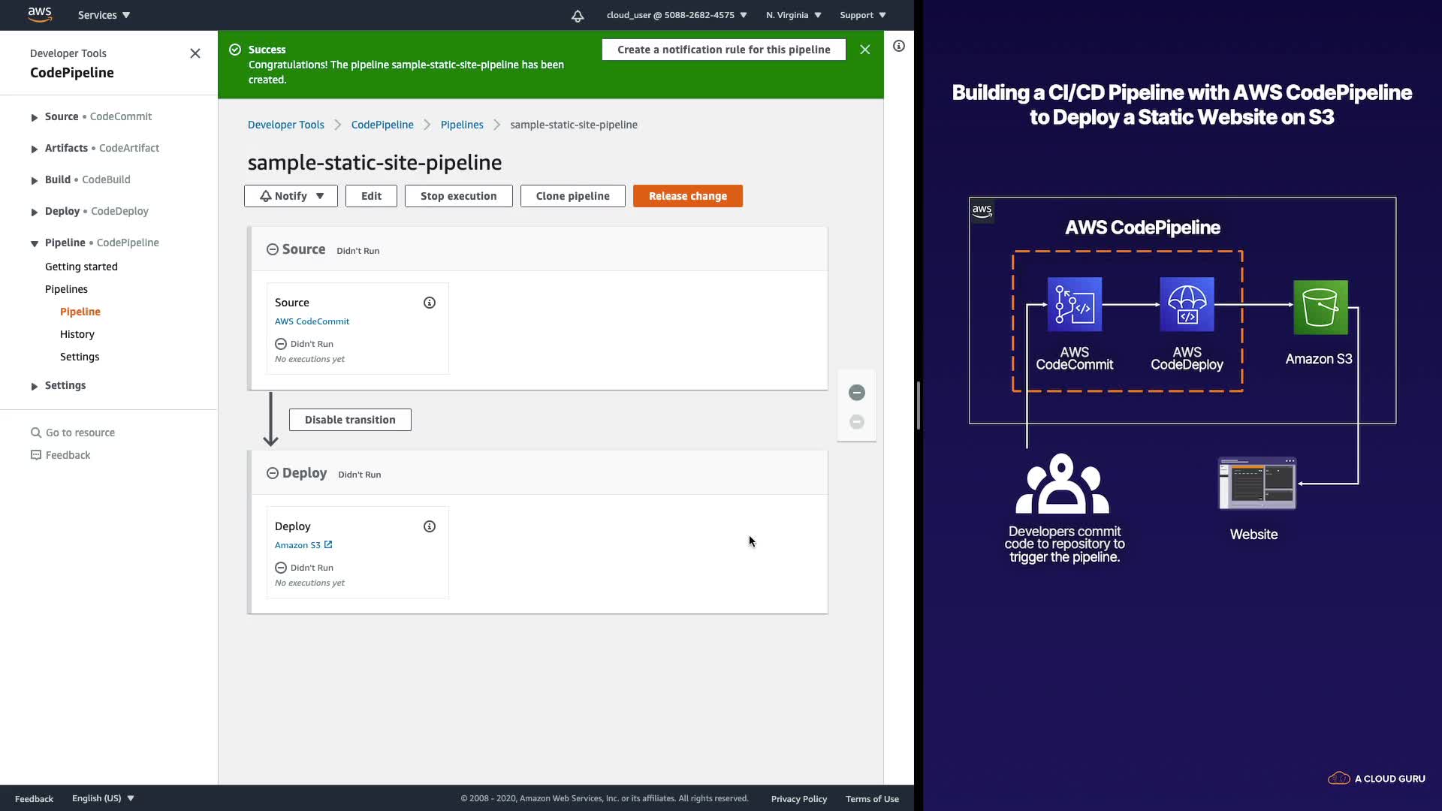The height and width of the screenshot is (811, 1442).
Task: Click the notifications bell icon in header
Action: [578, 16]
